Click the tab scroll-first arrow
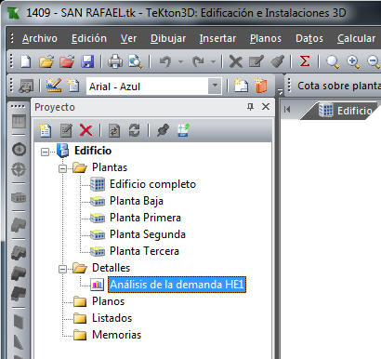 [287, 109]
